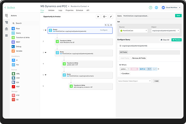
Task: Click the actions Search field
Action: point(25,23)
